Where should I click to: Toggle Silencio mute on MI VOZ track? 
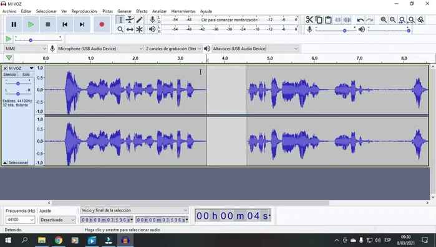click(x=10, y=74)
